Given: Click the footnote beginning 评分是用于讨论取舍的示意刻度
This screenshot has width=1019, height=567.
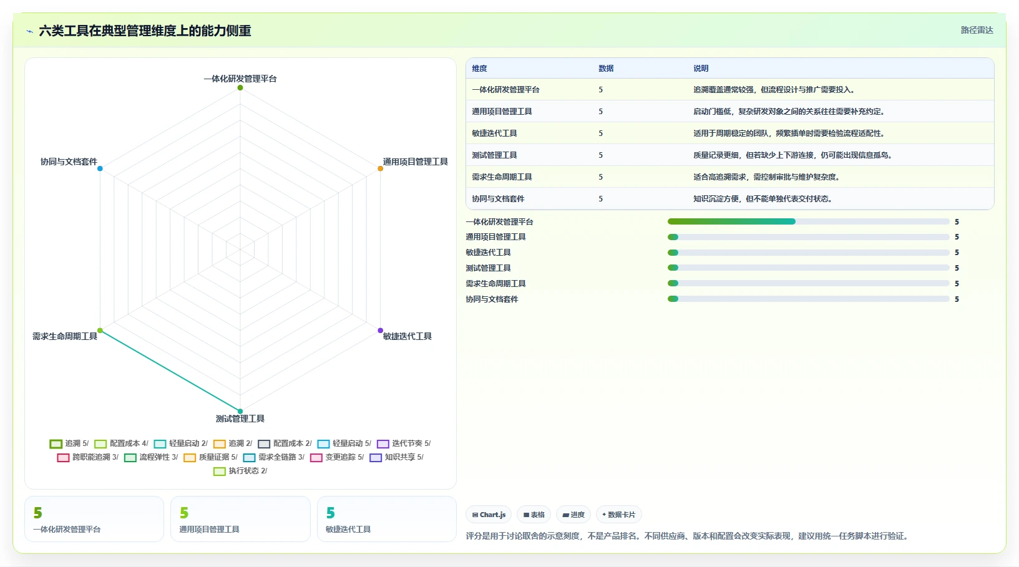Looking at the screenshot, I should (688, 536).
